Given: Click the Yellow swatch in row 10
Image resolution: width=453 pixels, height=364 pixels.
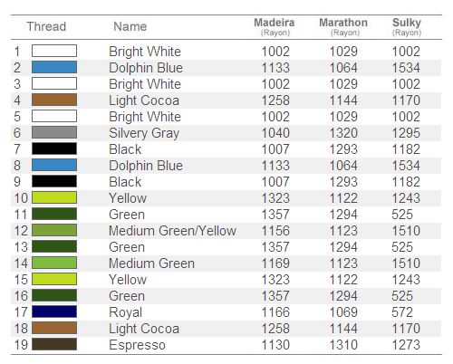Looking at the screenshot, I should point(54,197).
